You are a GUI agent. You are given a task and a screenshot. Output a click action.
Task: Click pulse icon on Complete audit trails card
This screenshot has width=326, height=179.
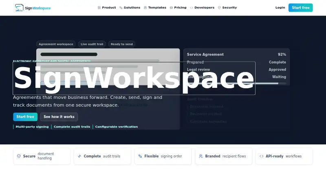click(79, 156)
